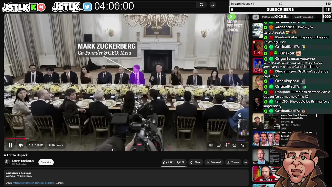Click the Kiriakou username in chat
The height and width of the screenshot is (187, 332).
pyautogui.click(x=287, y=53)
